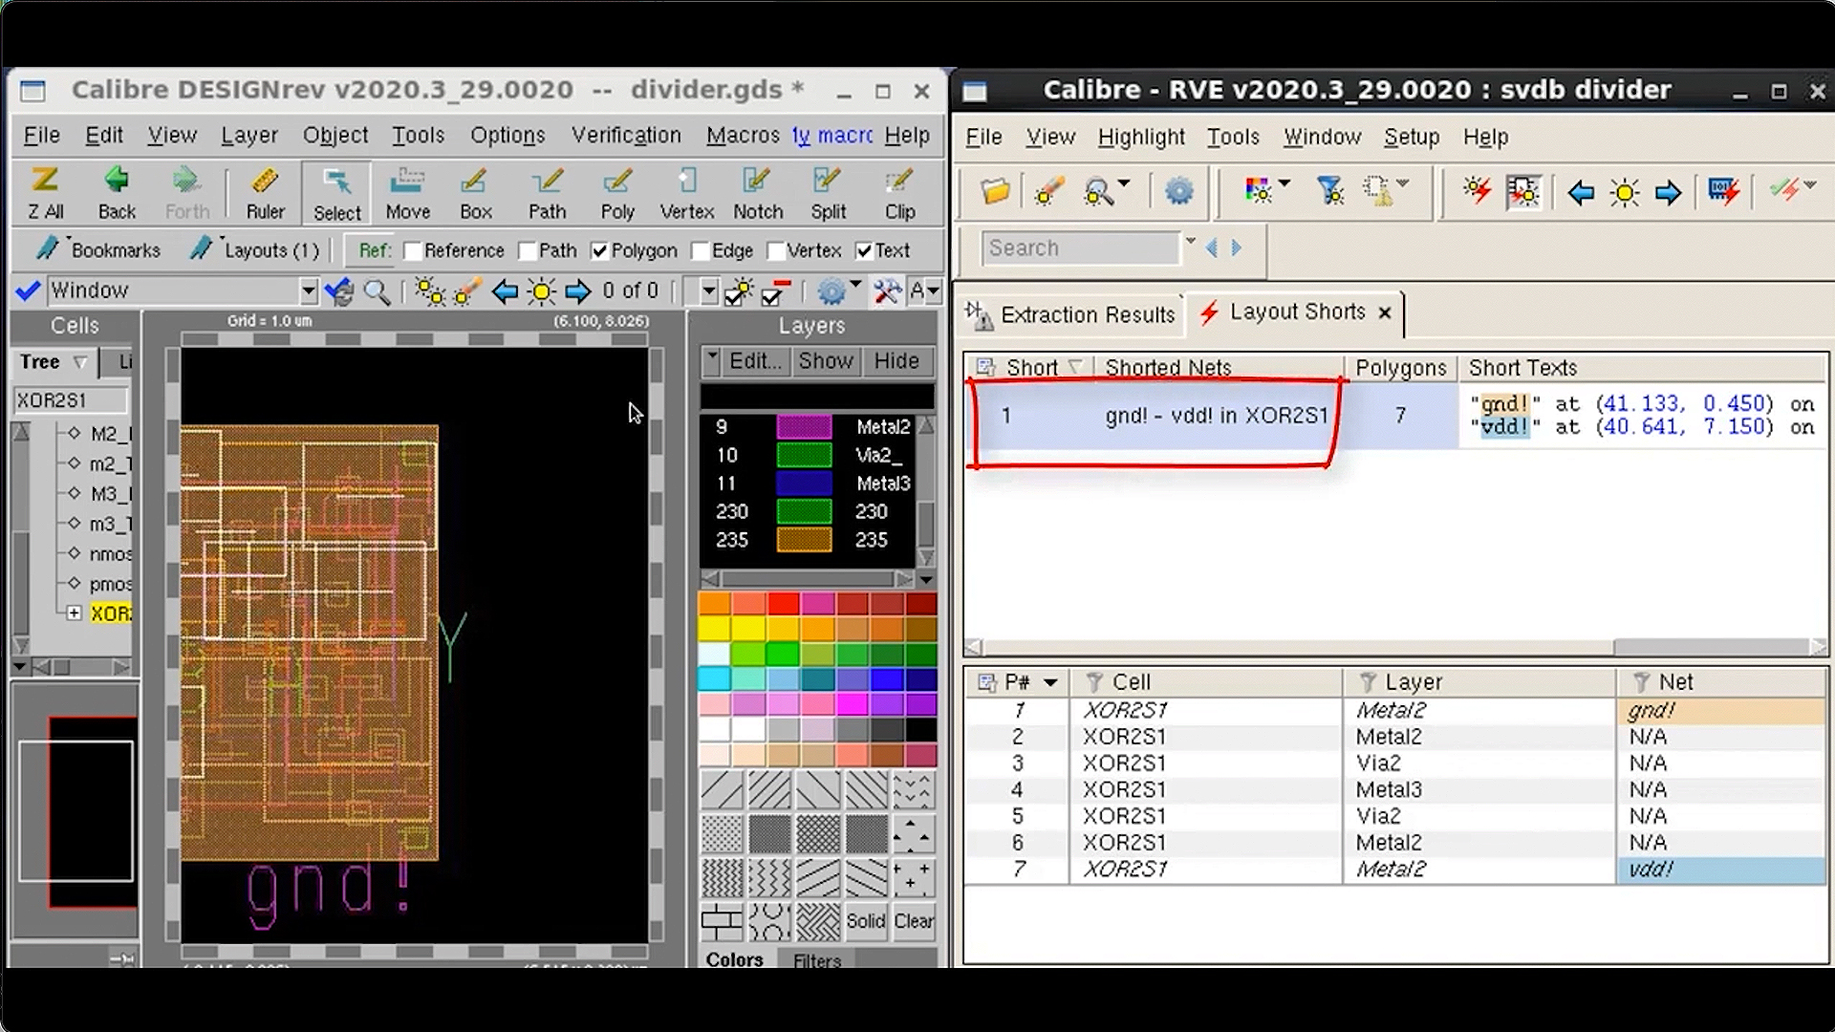Expand the XOR2S1 node in the cell tree

click(76, 613)
